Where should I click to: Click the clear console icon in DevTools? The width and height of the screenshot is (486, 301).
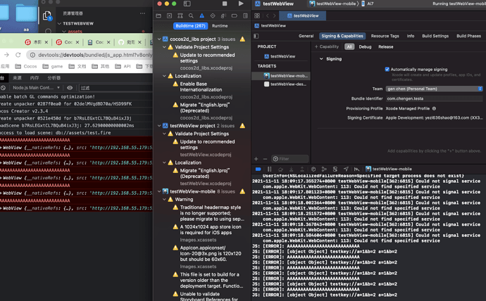[x=4, y=88]
